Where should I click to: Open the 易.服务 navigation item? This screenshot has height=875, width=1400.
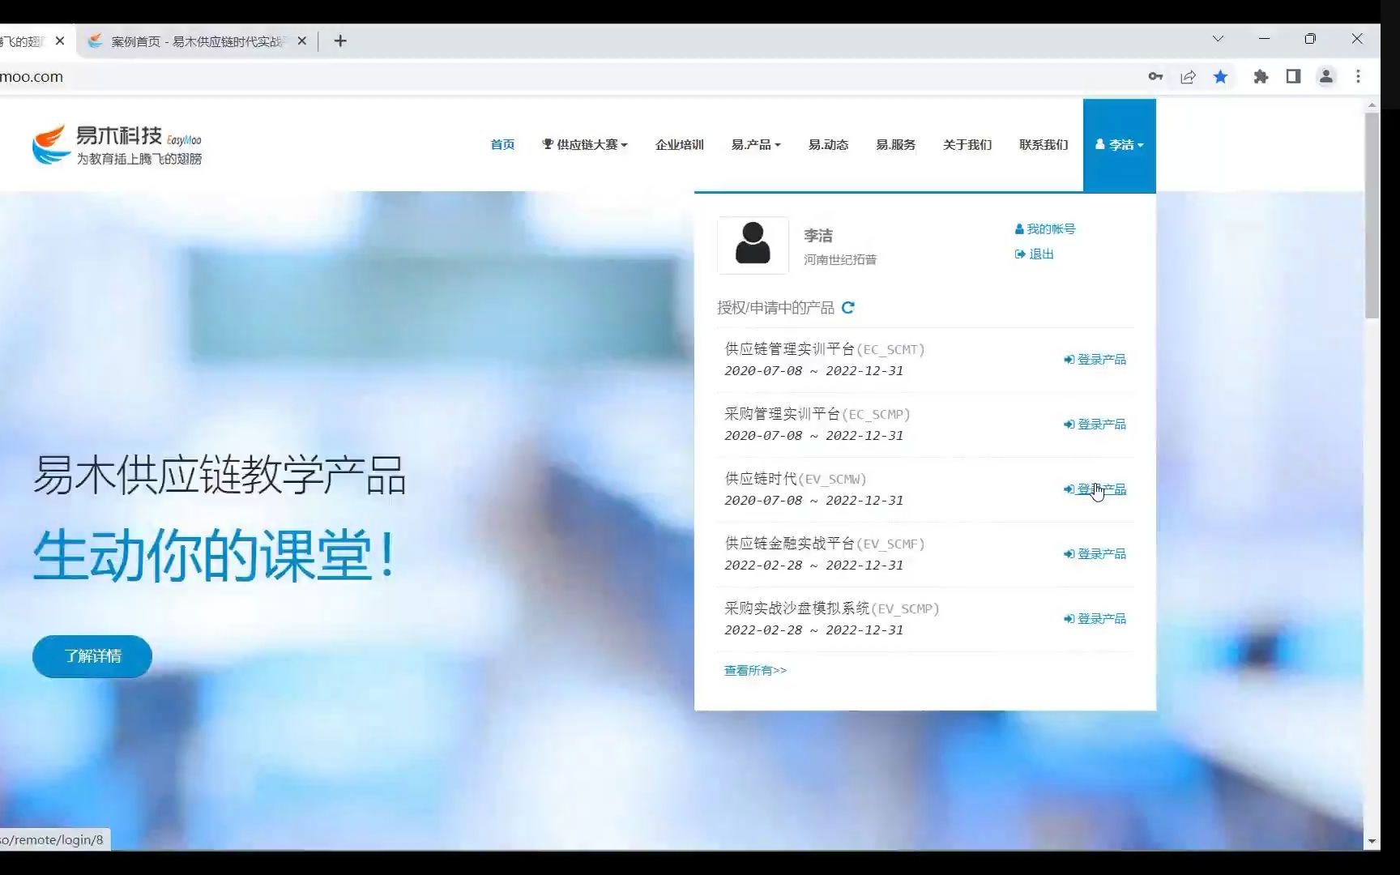click(895, 145)
